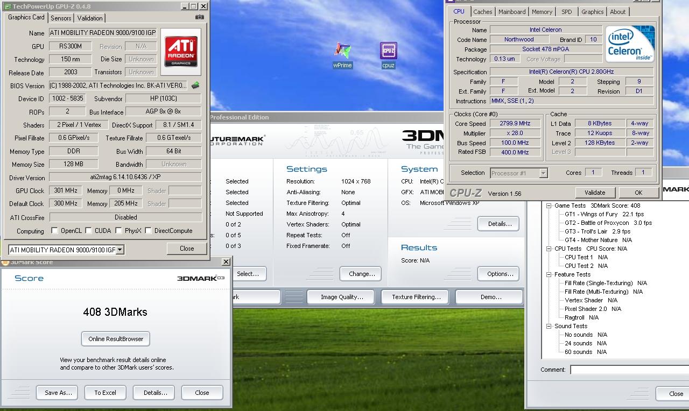The width and height of the screenshot is (689, 411).
Task: Open the Processor #1 selection dropdown
Action: 543,173
